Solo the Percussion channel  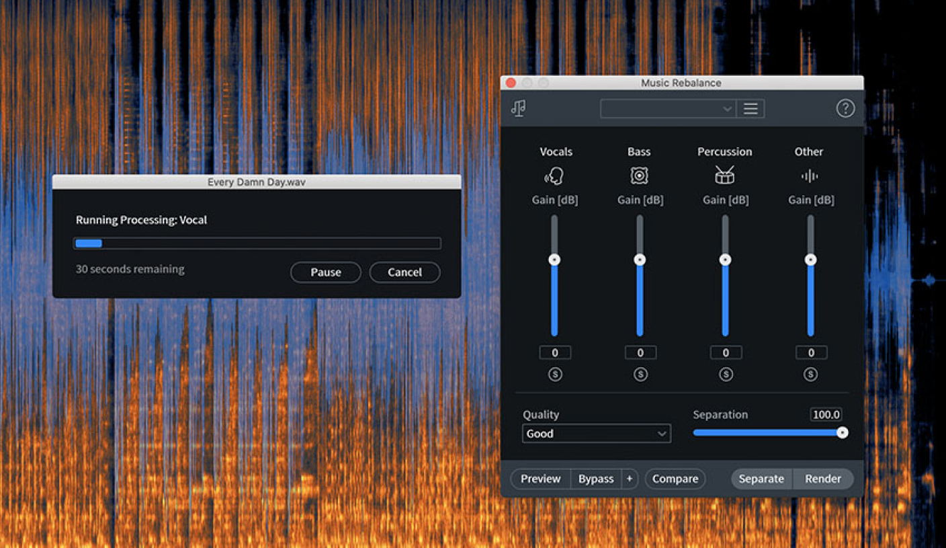point(726,375)
